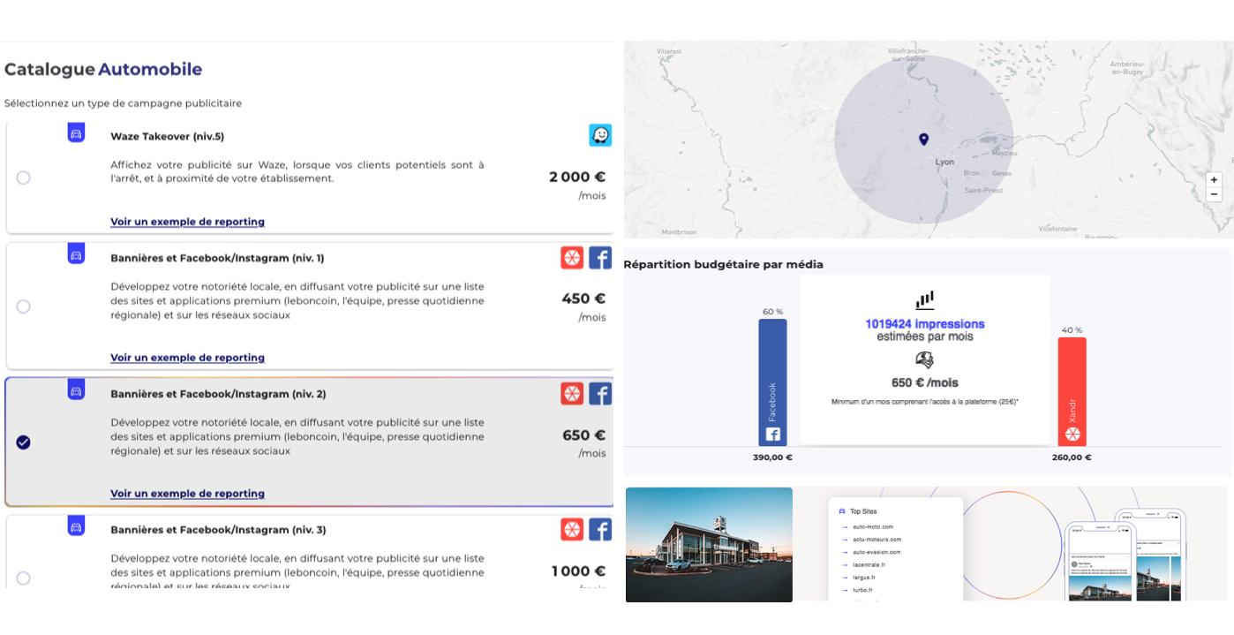Click the arrow beside auto-moto.com
This screenshot has height=635, width=1234.
(845, 527)
